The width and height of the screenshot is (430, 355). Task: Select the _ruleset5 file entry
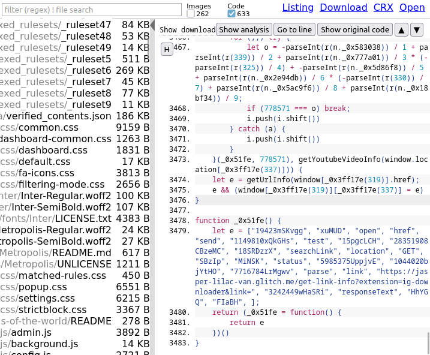coord(74,59)
